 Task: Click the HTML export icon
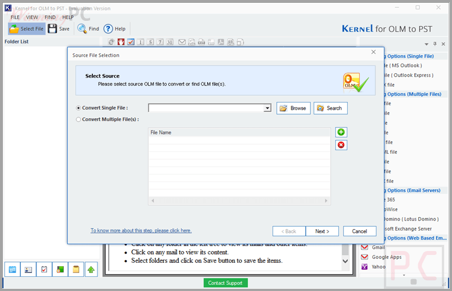pos(231,42)
